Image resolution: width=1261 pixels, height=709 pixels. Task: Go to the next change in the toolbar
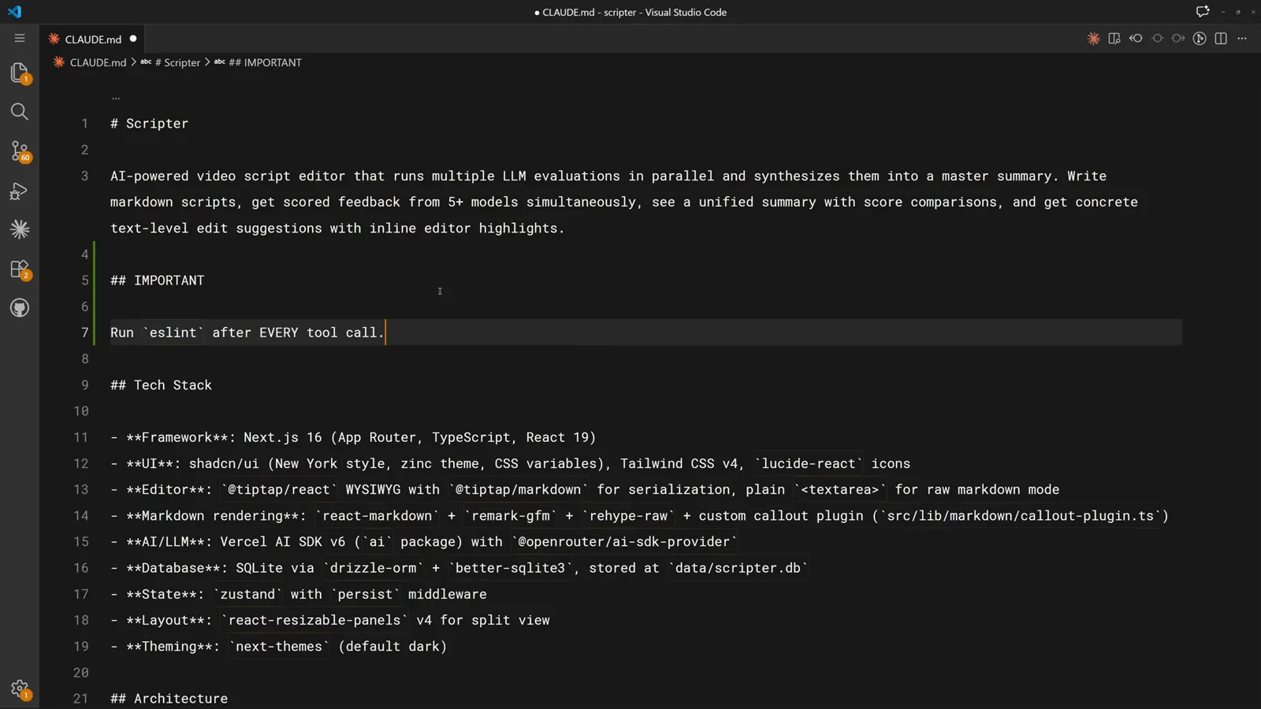1178,39
